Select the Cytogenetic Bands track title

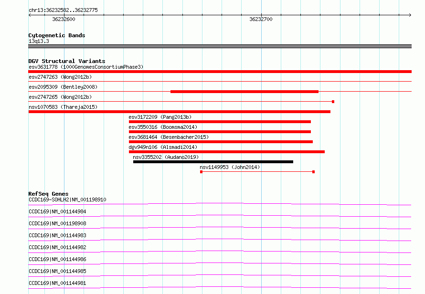[x=57, y=35]
